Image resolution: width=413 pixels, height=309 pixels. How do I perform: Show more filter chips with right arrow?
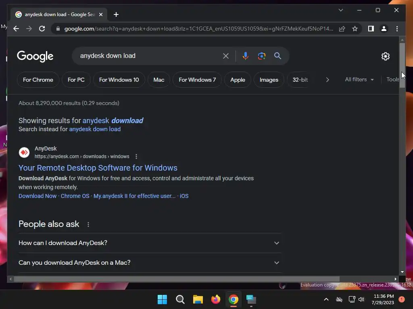pyautogui.click(x=327, y=80)
